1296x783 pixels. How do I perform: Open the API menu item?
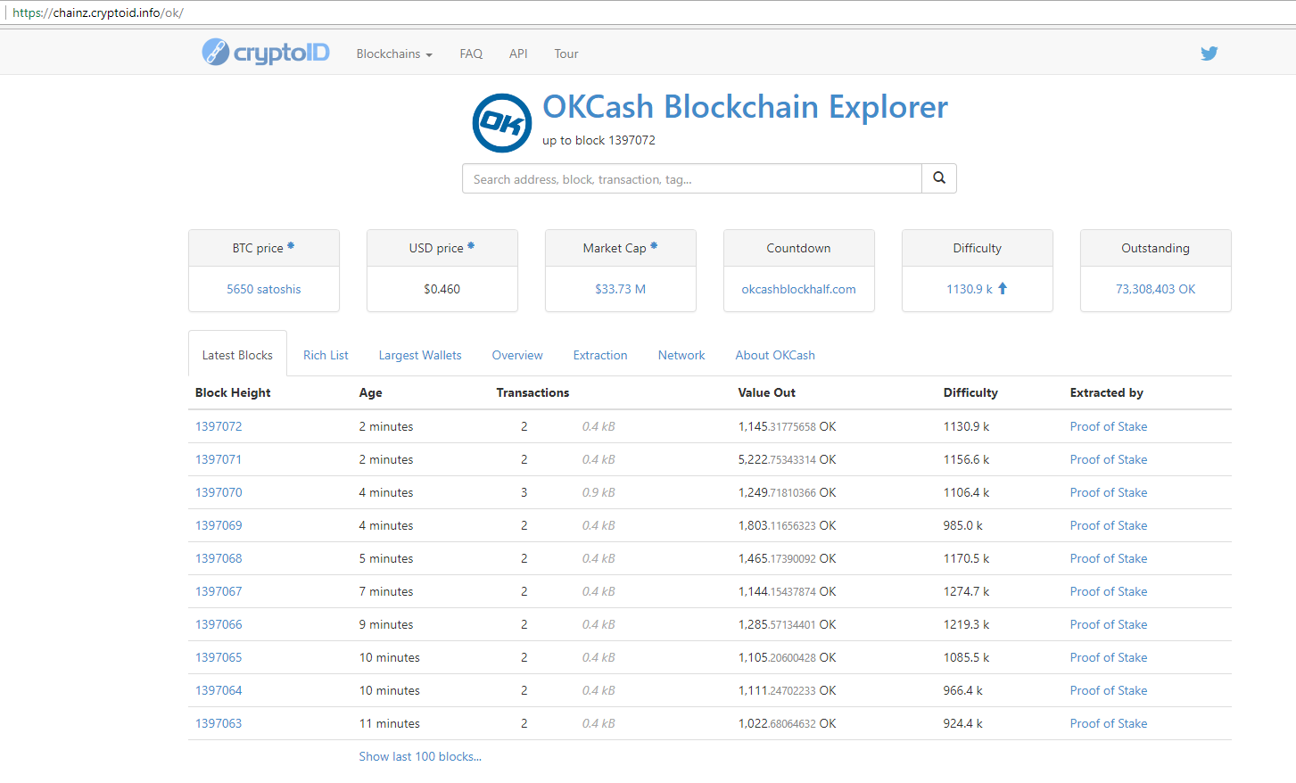pos(518,54)
